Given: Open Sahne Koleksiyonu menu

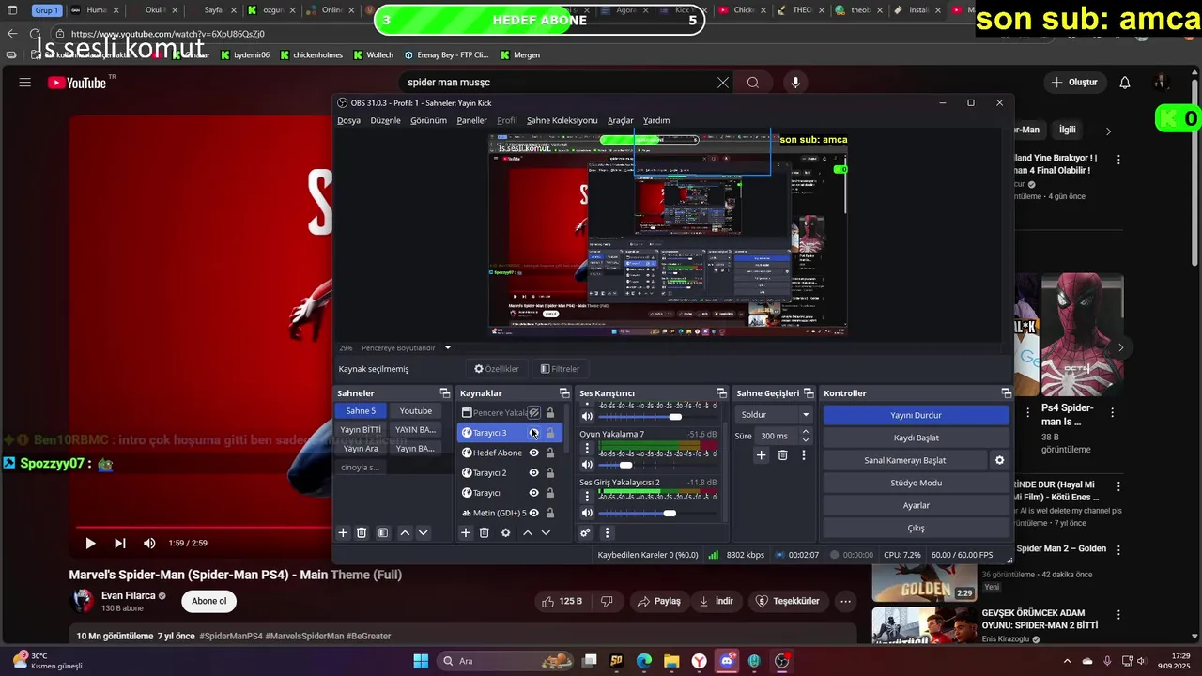Looking at the screenshot, I should 562,120.
